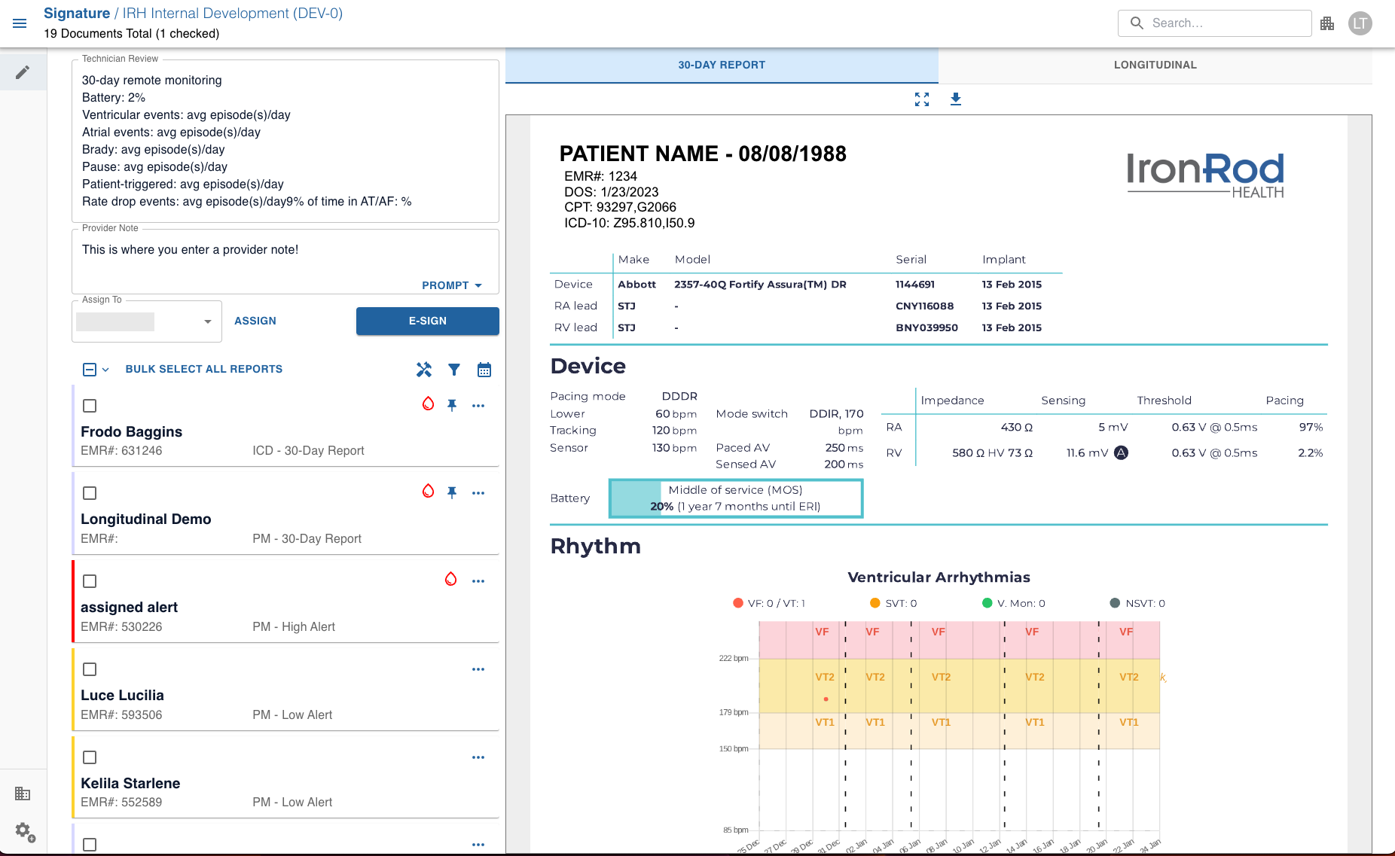
Task: Tick the Luce Lucilia checkbox
Action: [x=90, y=669]
